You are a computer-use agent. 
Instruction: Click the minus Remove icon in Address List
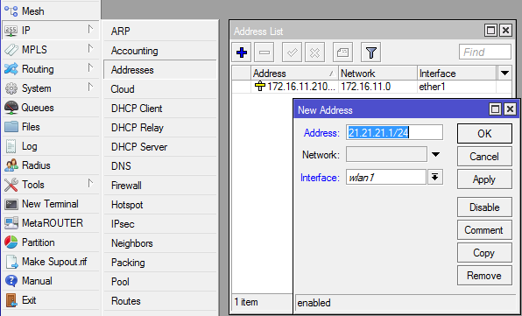point(265,53)
